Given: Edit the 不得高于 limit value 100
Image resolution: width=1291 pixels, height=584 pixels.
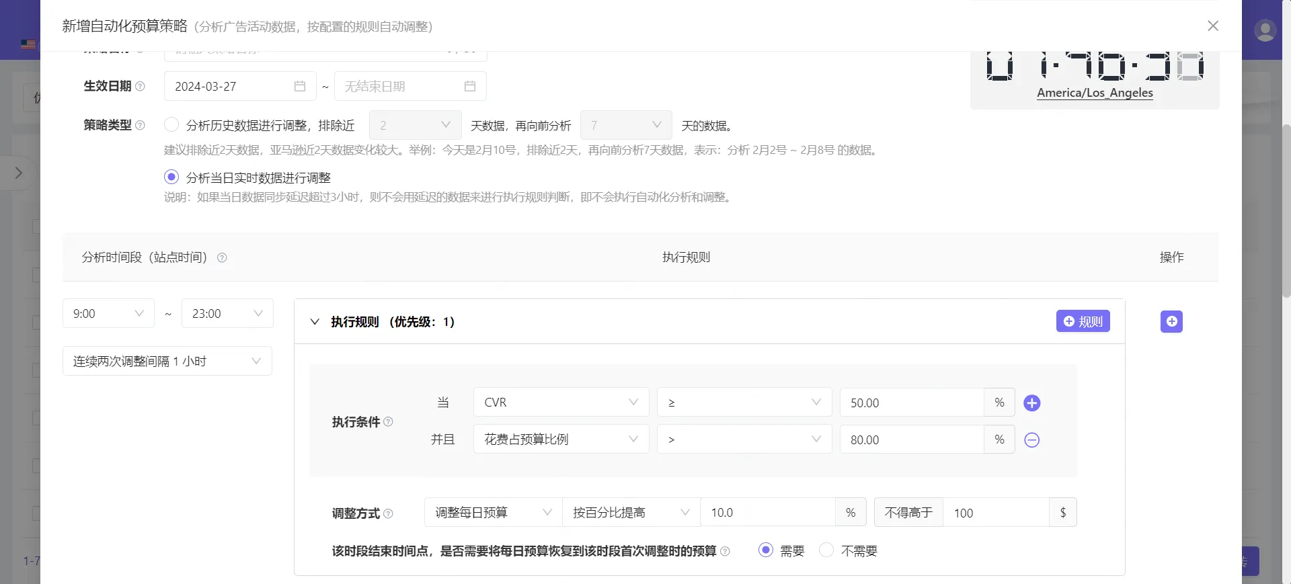Looking at the screenshot, I should 996,513.
